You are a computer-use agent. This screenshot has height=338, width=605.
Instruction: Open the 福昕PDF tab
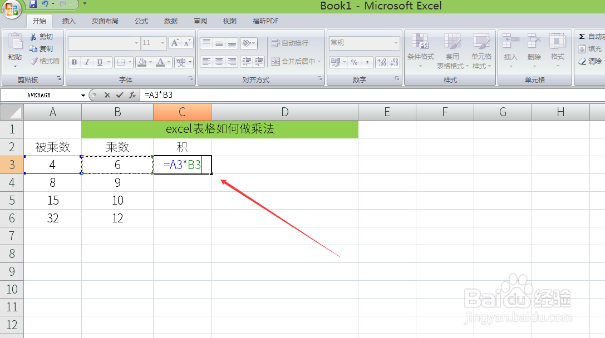(x=265, y=21)
